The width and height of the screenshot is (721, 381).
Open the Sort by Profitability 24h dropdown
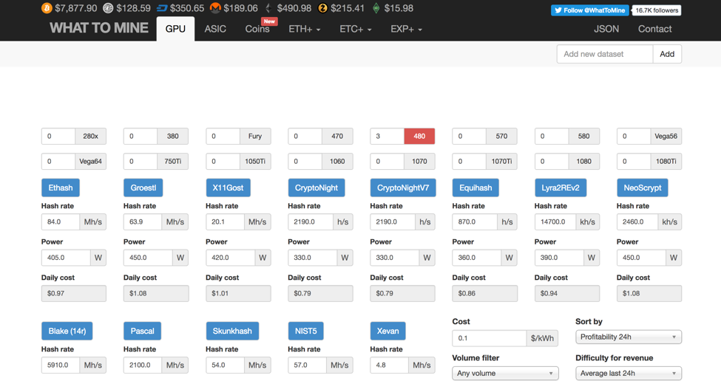628,337
